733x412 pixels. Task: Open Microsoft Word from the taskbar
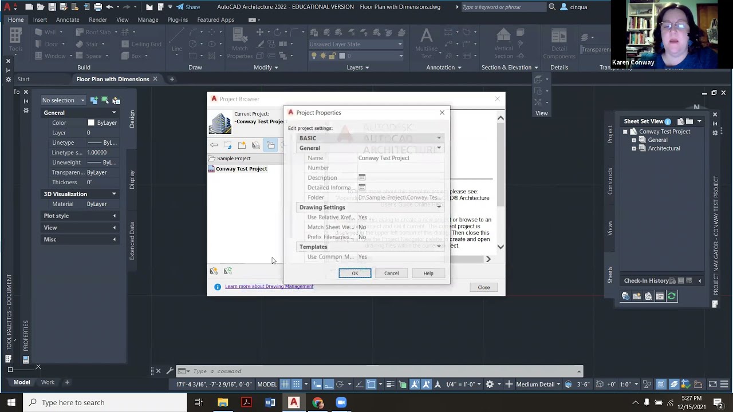coord(270,402)
